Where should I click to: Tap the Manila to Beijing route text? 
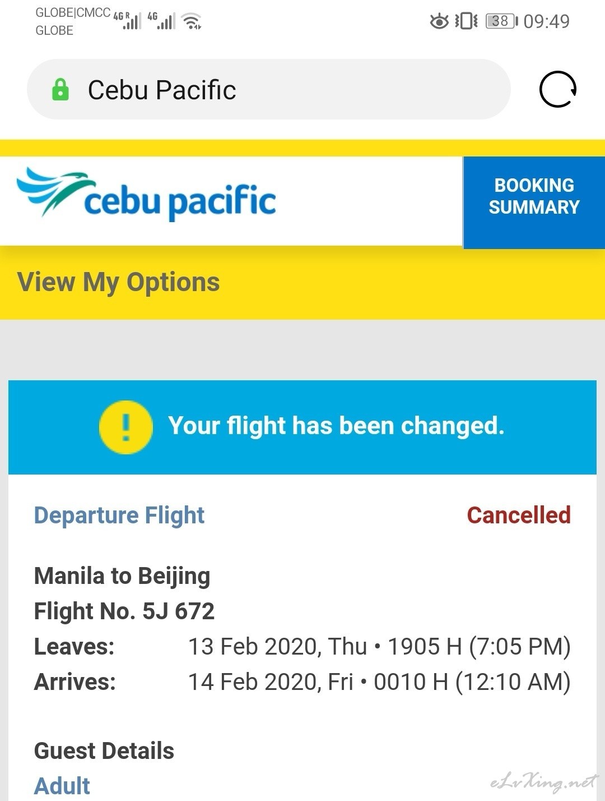pos(122,576)
